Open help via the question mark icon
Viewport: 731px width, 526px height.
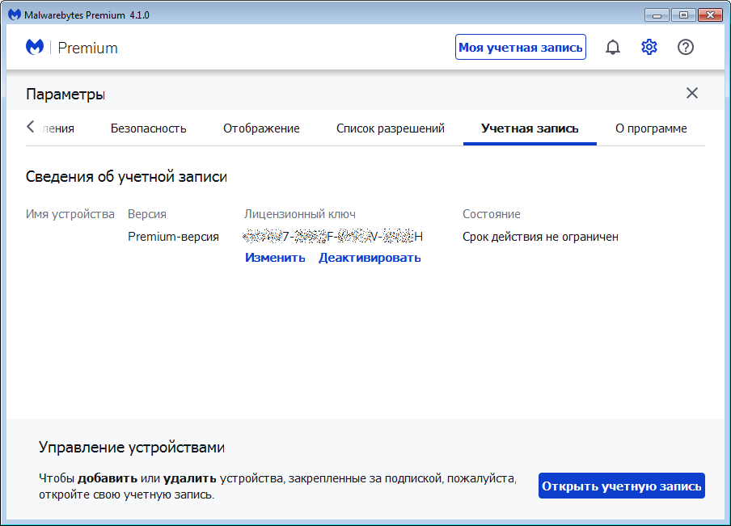[x=686, y=48]
